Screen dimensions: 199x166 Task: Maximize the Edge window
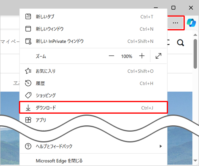[174, 8]
